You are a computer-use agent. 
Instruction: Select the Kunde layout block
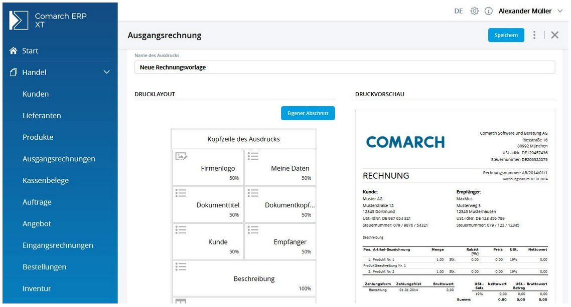tap(208, 241)
